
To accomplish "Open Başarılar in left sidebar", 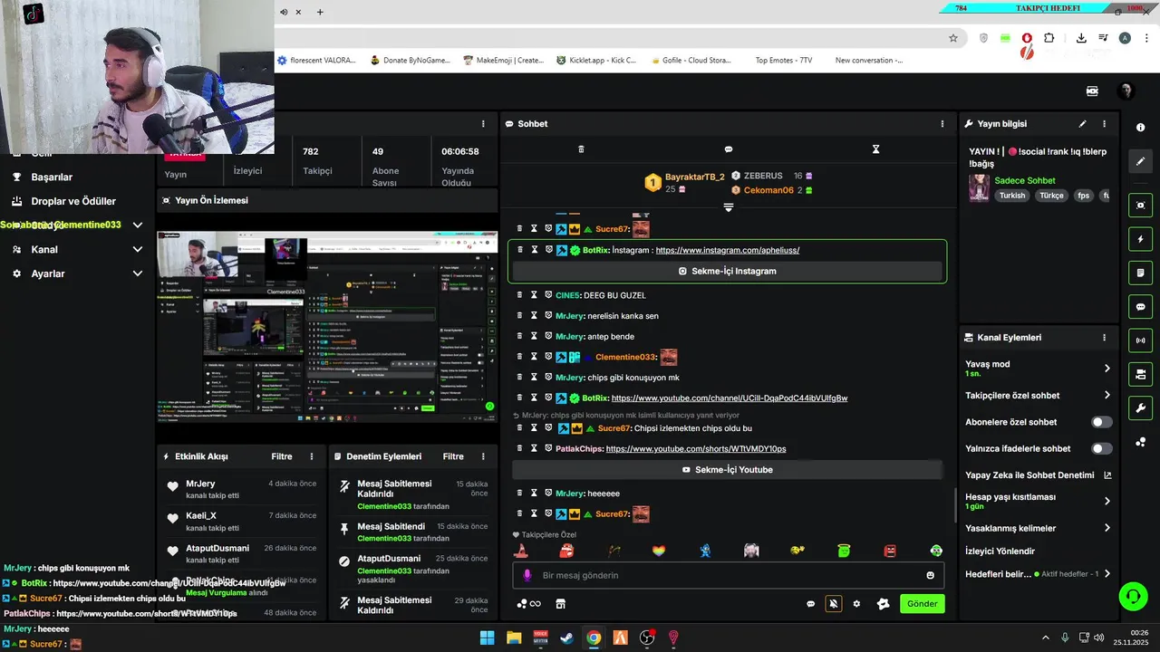I will pyautogui.click(x=52, y=177).
